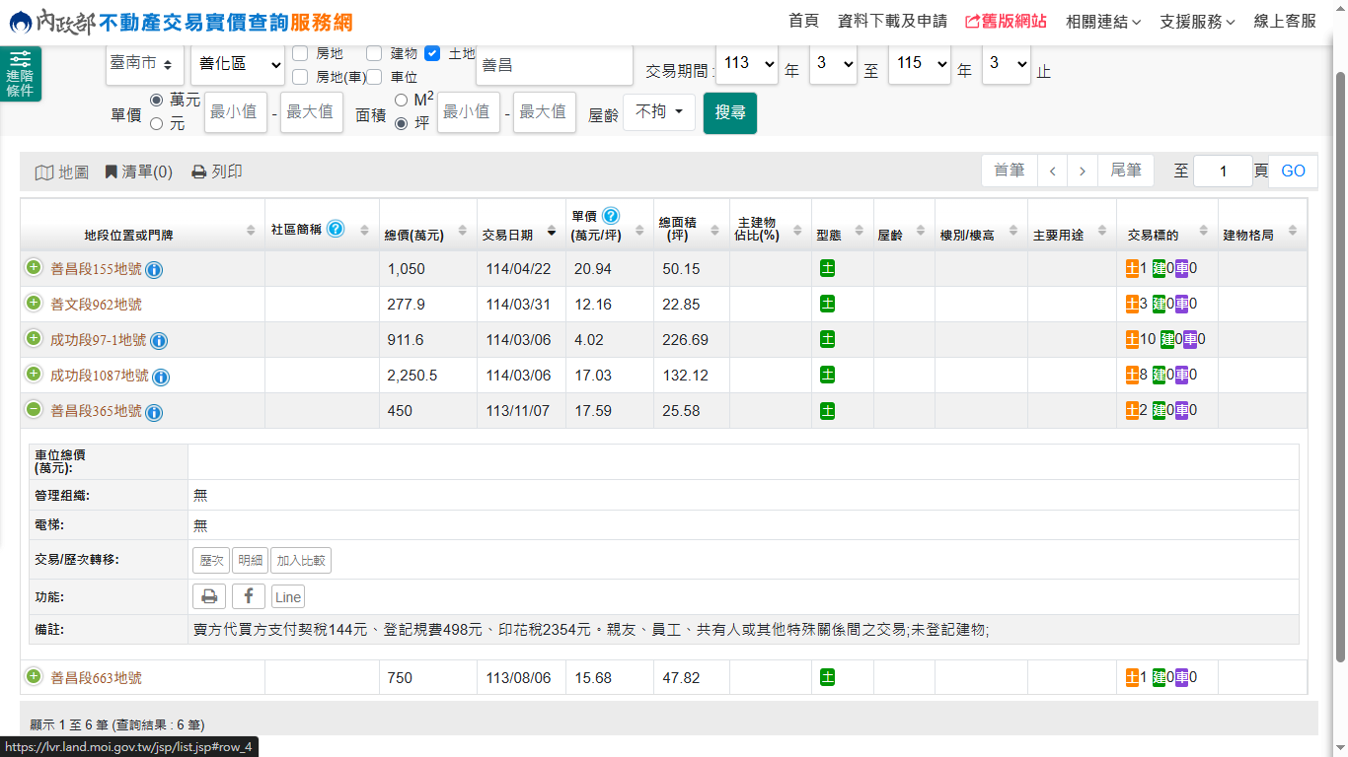Open the 支援服務 menu
This screenshot has width=1348, height=757.
1197,21
